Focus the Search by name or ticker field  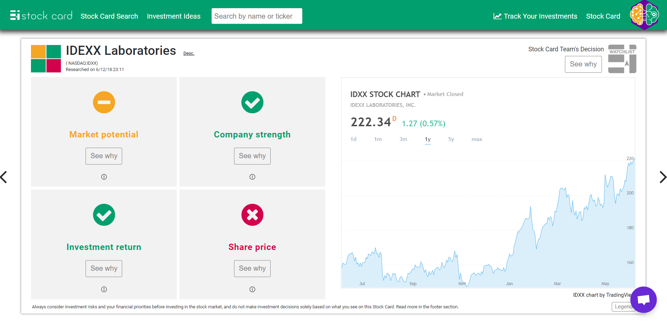click(x=257, y=16)
